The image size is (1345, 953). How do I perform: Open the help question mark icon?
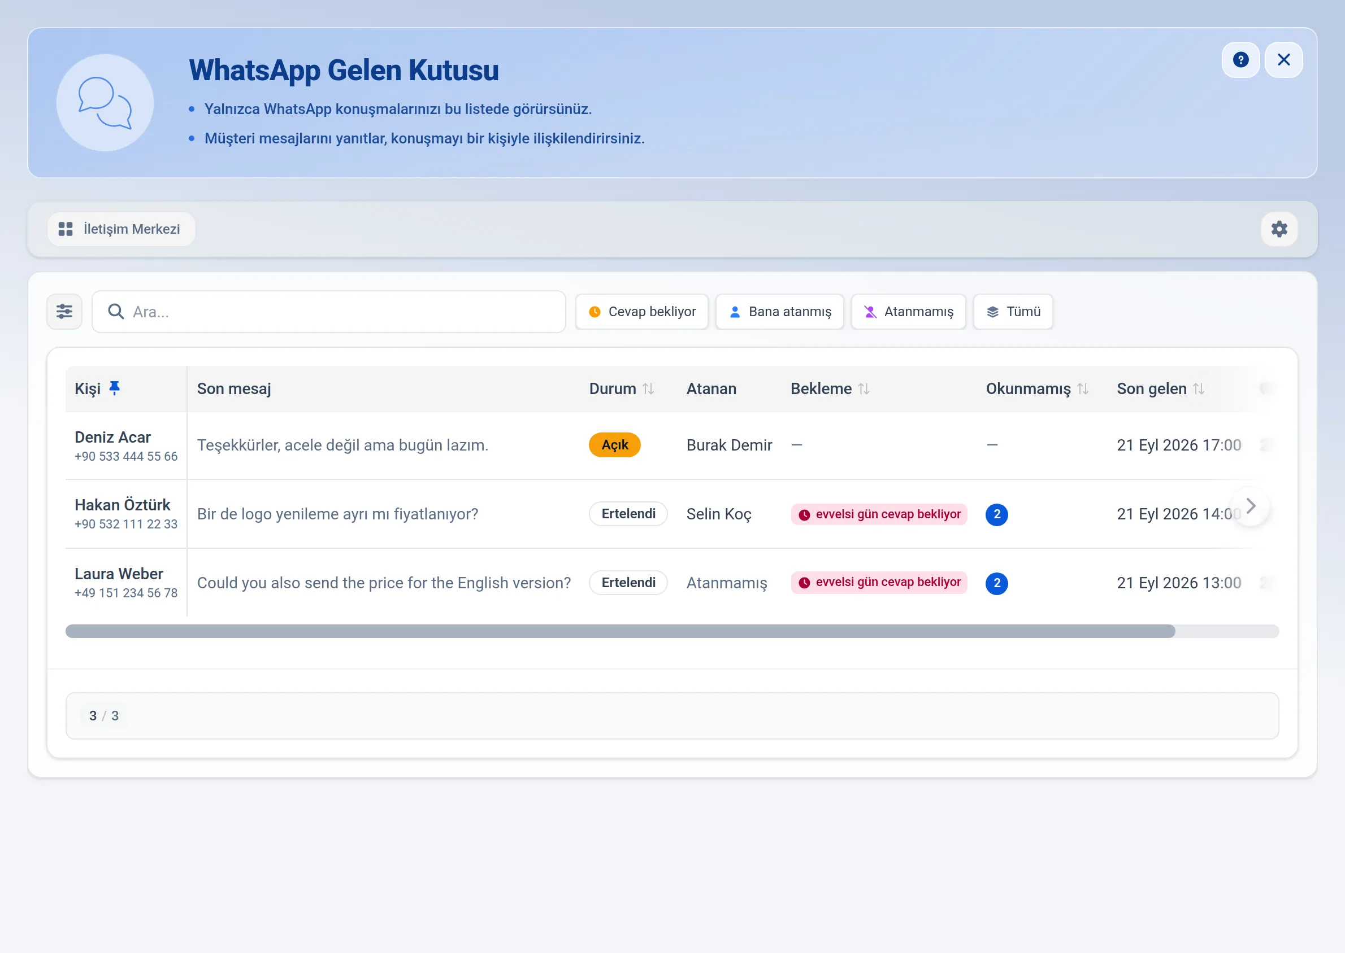coord(1240,60)
